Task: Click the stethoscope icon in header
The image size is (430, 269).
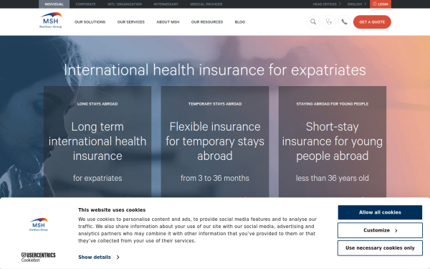Action: [329, 22]
